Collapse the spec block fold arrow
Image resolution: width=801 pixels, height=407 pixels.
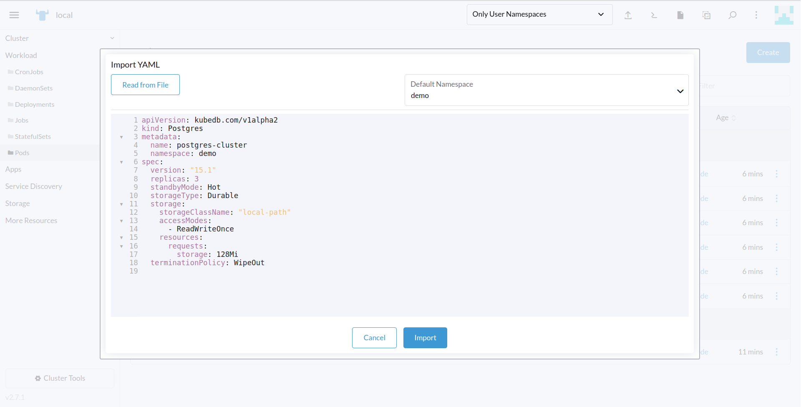(x=121, y=162)
